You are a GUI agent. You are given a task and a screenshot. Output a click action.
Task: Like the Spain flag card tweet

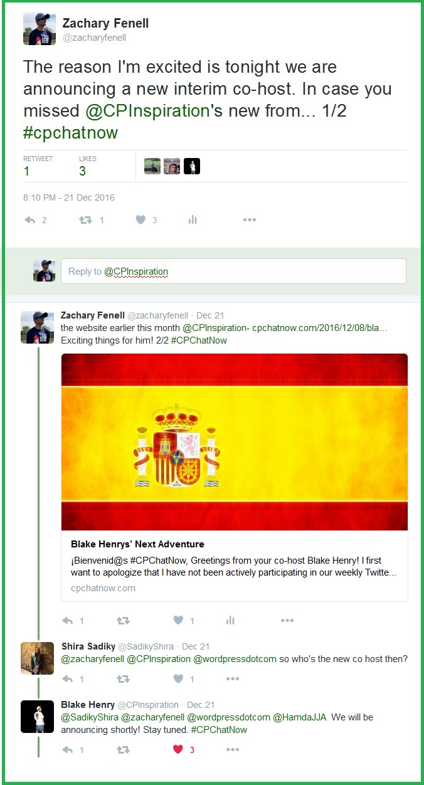(x=179, y=620)
